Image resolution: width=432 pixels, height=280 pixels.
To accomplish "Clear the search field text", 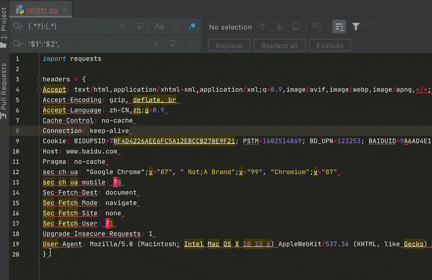I will pos(123,26).
